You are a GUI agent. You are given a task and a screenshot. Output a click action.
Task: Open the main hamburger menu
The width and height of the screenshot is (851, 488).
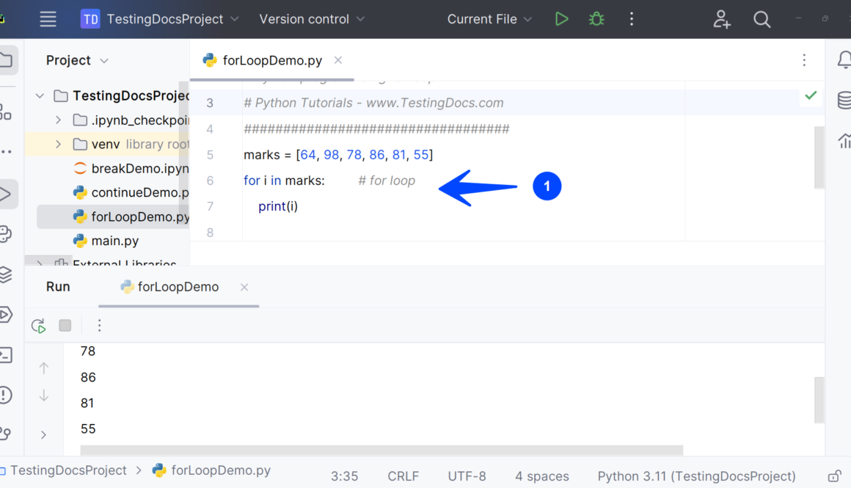point(48,19)
